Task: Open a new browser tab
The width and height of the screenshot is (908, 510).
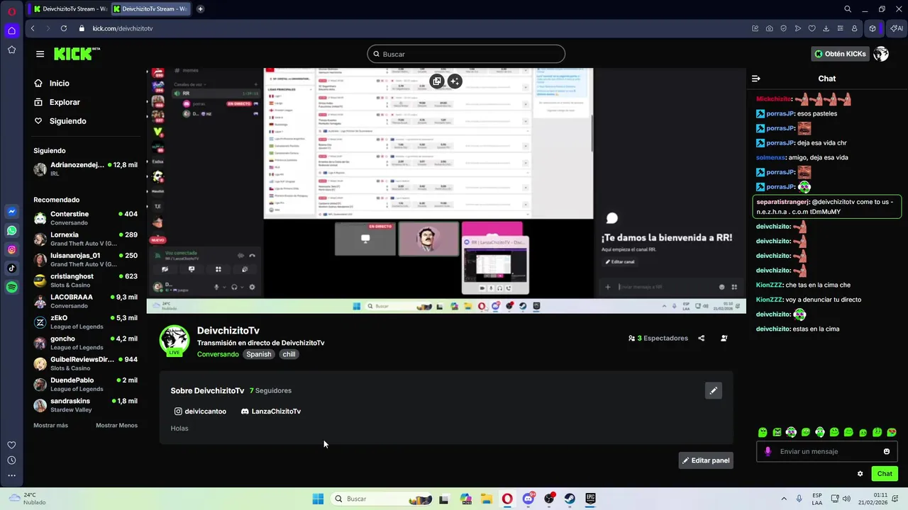Action: click(200, 9)
